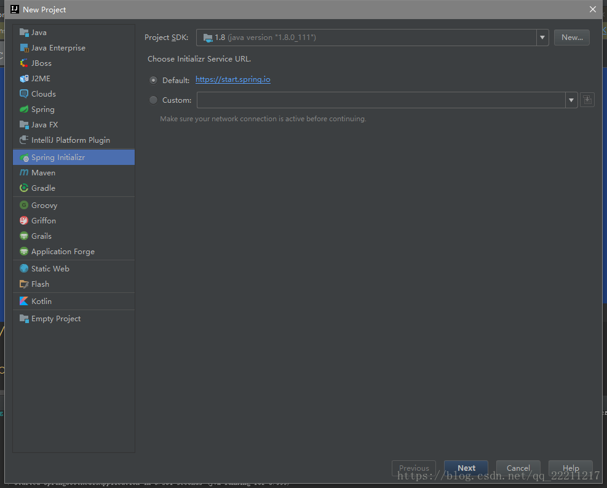Pick the Static Web globe icon
Screen dimensions: 607x488
click(x=24, y=268)
